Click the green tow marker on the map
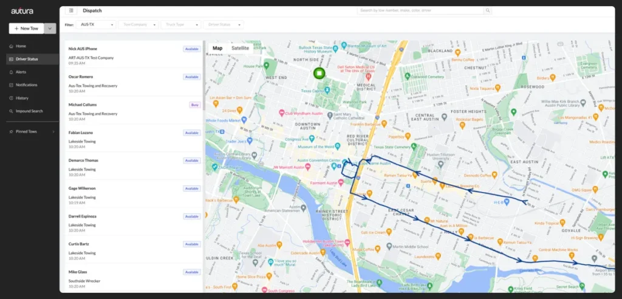 pos(320,73)
